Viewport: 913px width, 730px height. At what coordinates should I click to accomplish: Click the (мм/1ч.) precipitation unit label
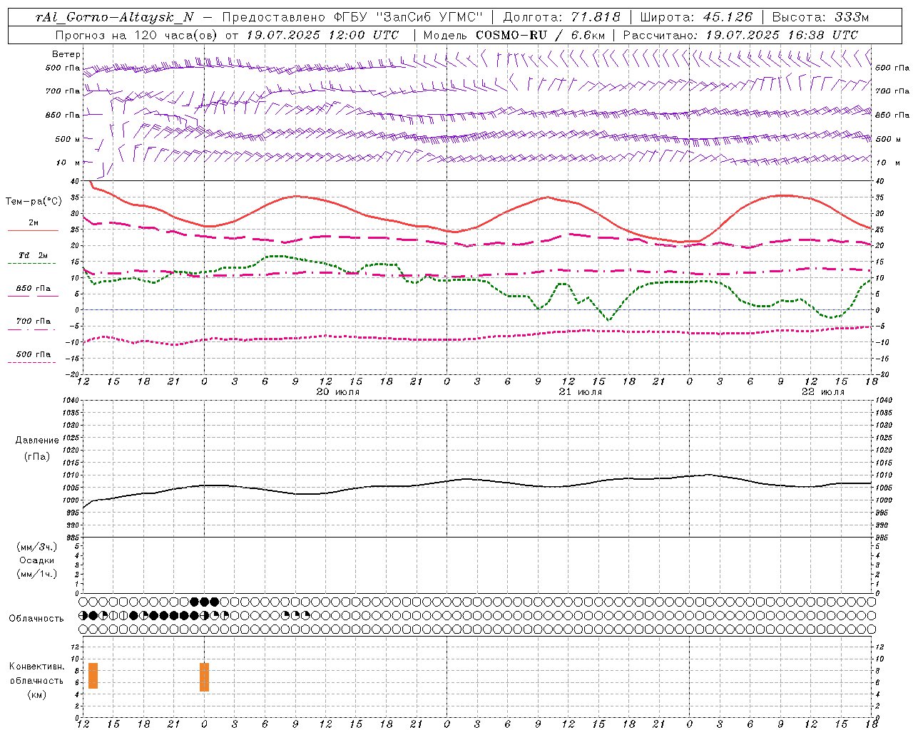(38, 574)
